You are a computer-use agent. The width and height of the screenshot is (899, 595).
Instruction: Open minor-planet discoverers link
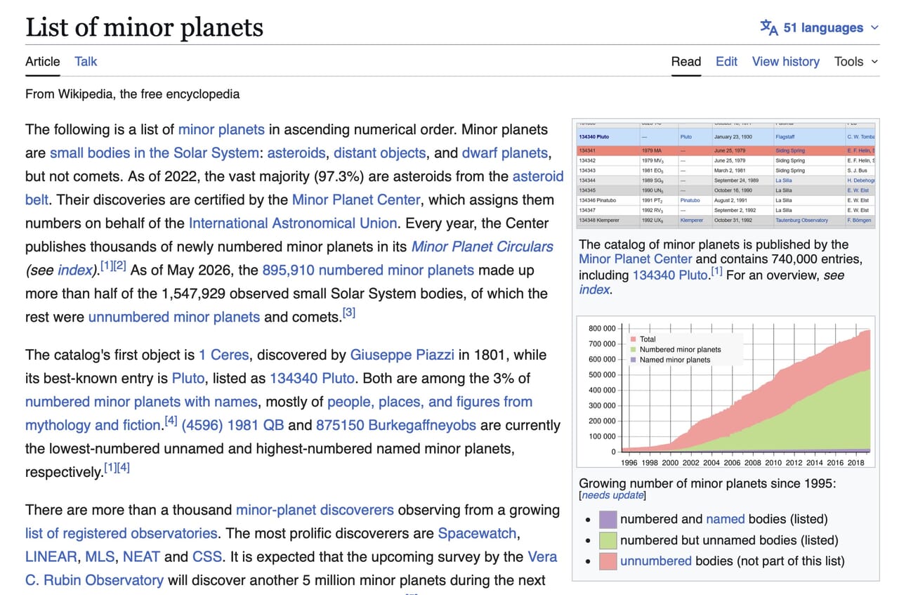tap(315, 510)
